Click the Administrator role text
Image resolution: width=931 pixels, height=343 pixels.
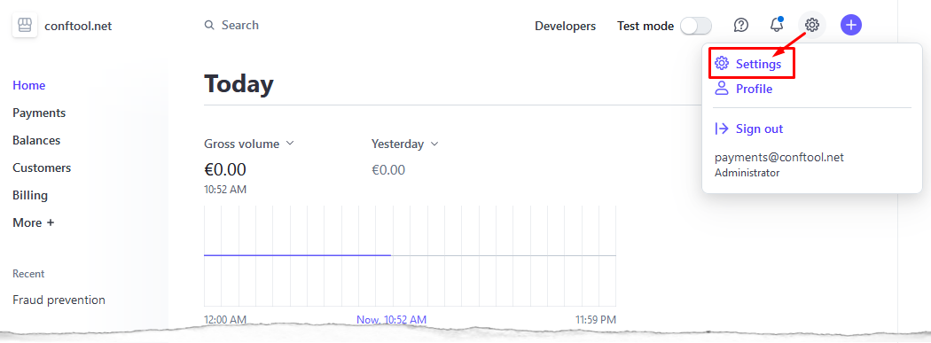[747, 173]
